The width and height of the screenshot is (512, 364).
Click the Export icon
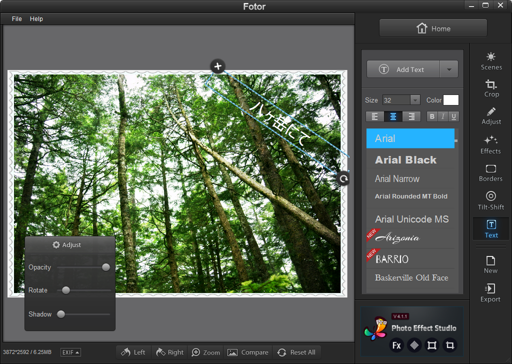tap(490, 293)
